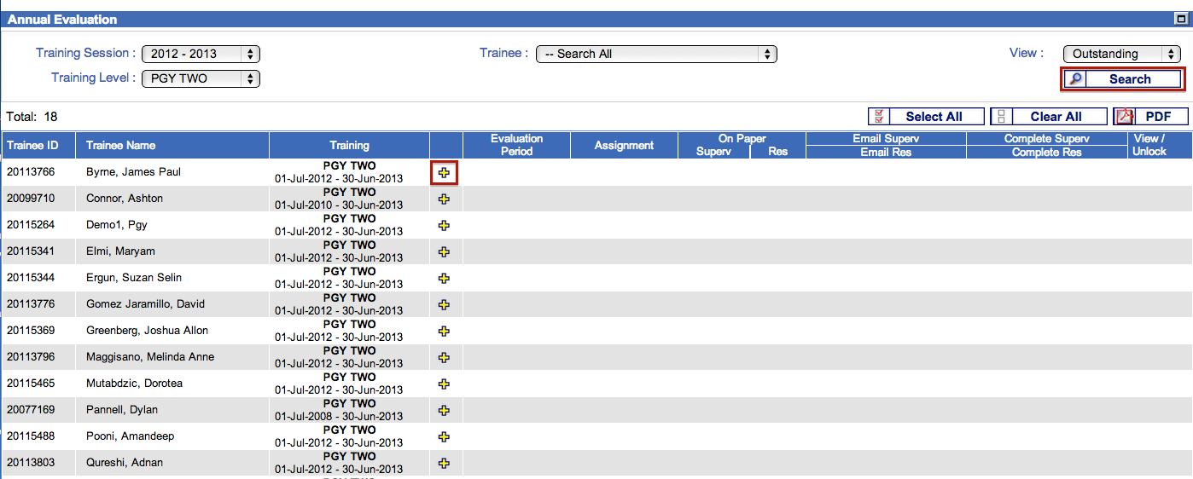This screenshot has height=479, width=1193.
Task: Expand evaluation details for Elmi, Maryam
Action: pyautogui.click(x=444, y=251)
